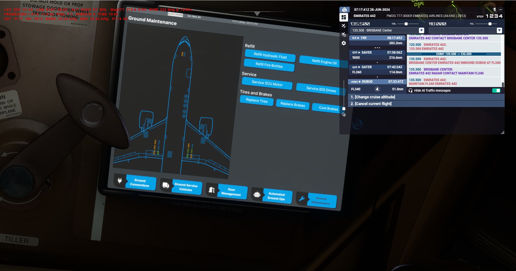Click the EMIRATES 442 callsign label

coord(364,16)
